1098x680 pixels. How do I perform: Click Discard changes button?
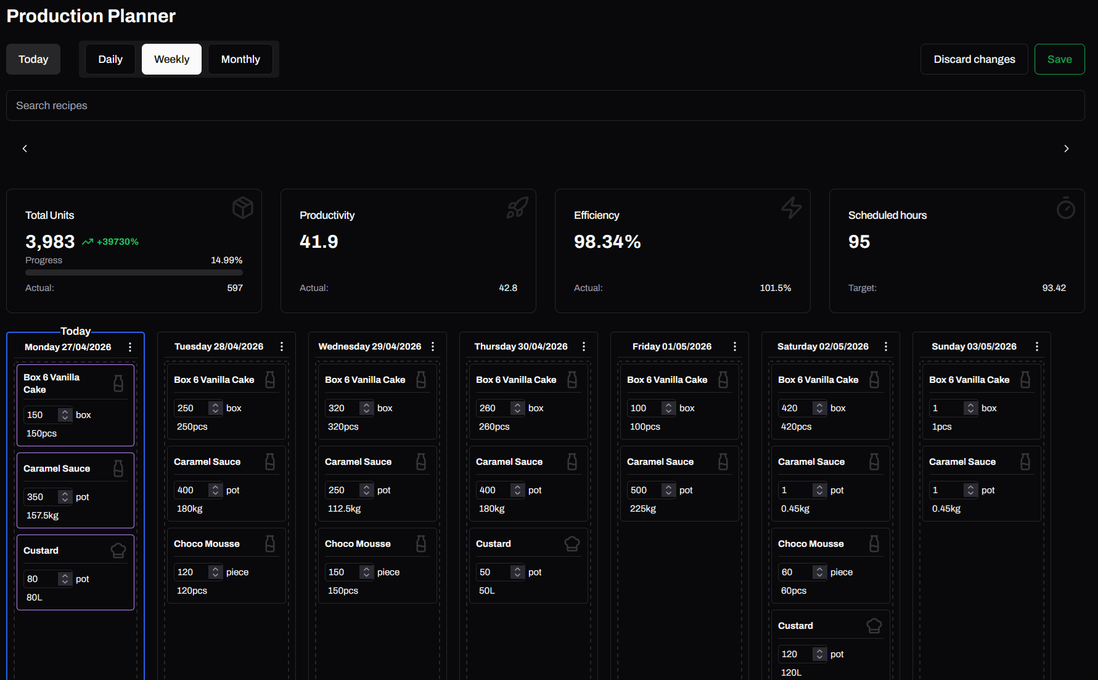coord(973,59)
